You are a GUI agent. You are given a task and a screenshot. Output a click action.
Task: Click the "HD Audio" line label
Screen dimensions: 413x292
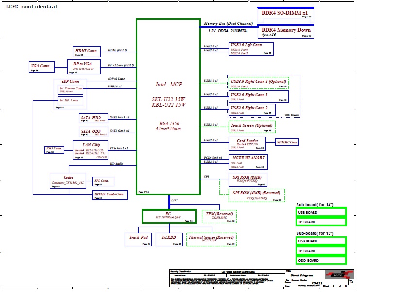tap(116, 164)
